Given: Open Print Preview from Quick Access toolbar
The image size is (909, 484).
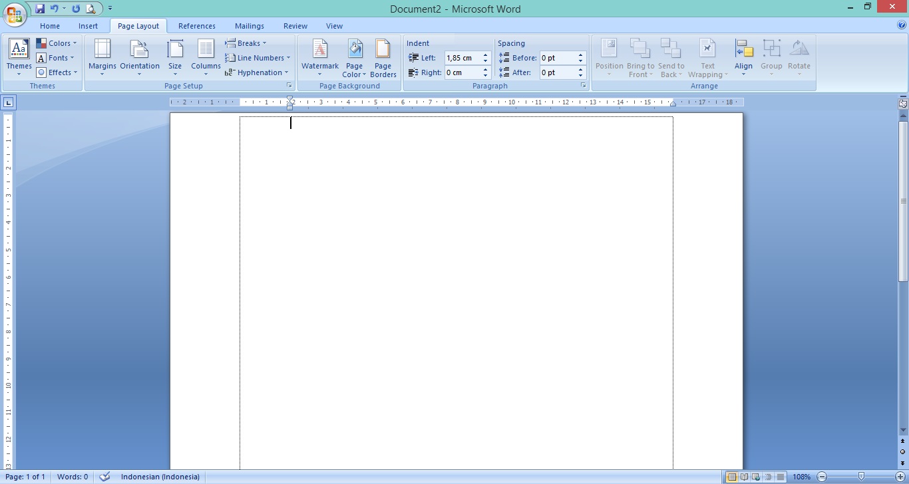Looking at the screenshot, I should pyautogui.click(x=91, y=9).
